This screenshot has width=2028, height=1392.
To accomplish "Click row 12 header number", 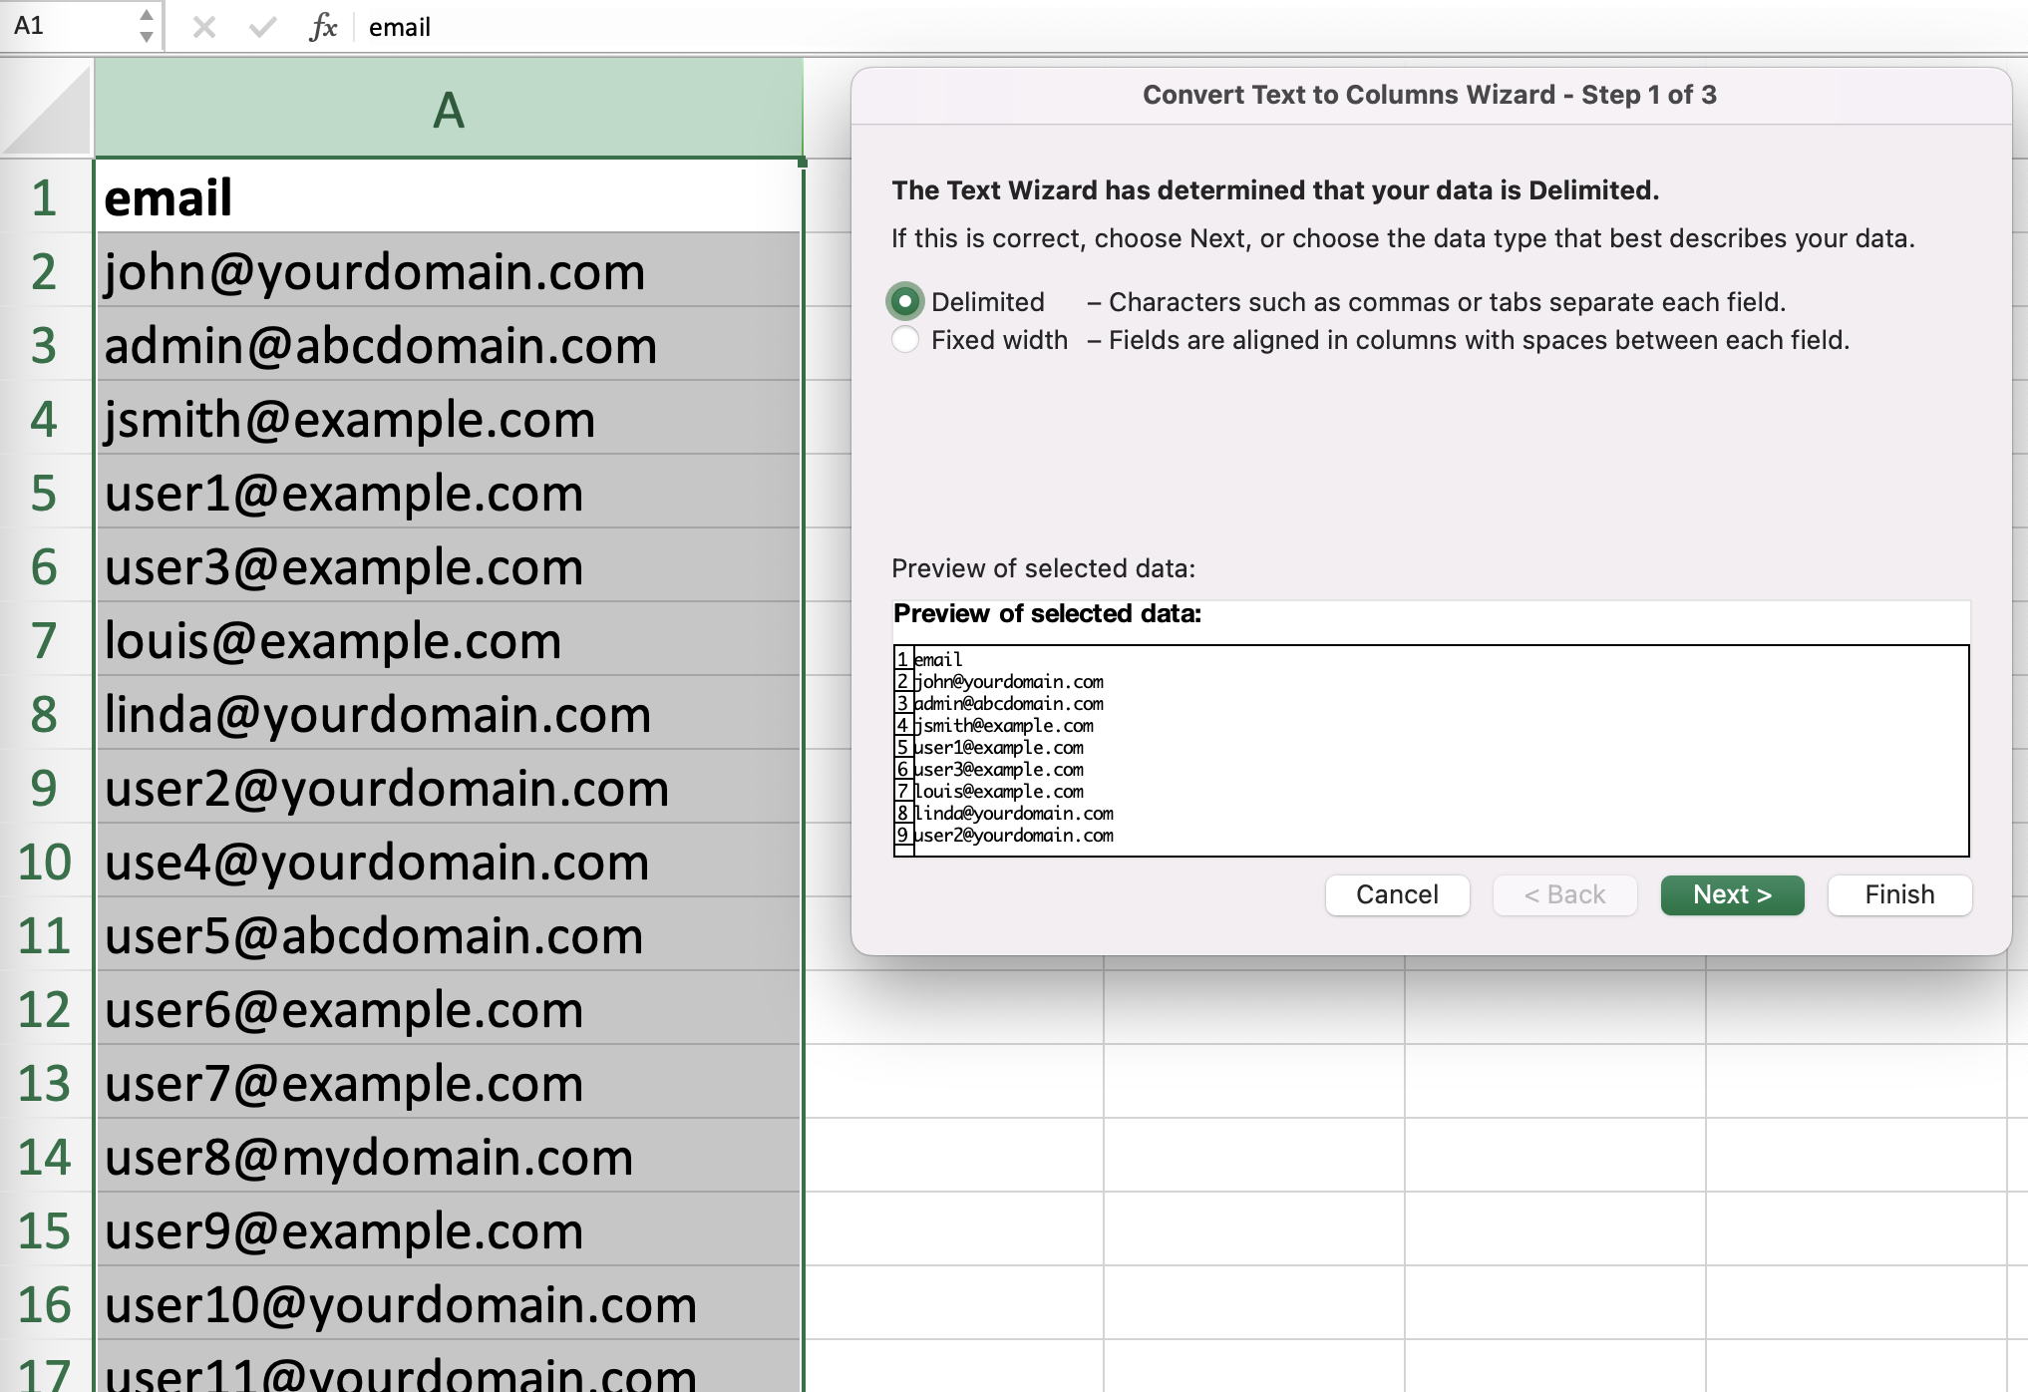I will [45, 1009].
